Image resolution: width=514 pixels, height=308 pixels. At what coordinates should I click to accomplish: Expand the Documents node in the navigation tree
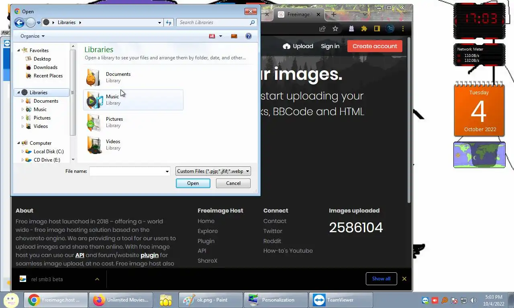pos(22,101)
